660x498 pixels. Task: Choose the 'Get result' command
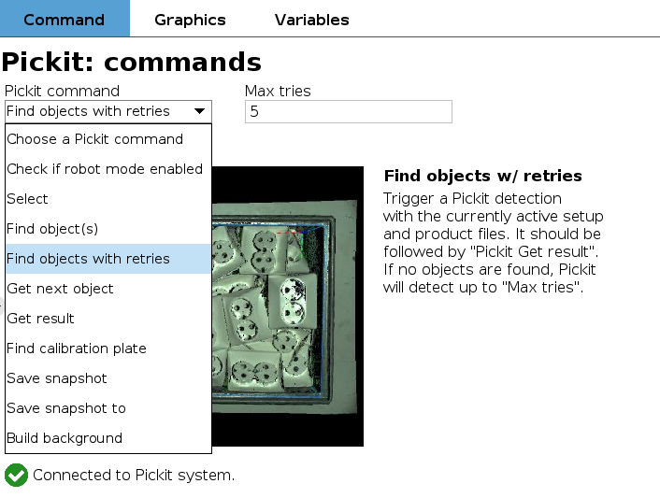click(40, 319)
